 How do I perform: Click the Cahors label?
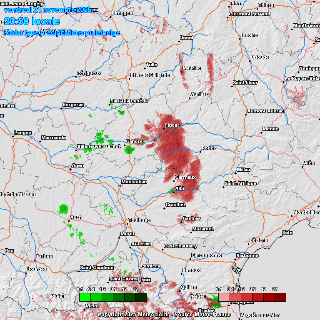point(135,141)
